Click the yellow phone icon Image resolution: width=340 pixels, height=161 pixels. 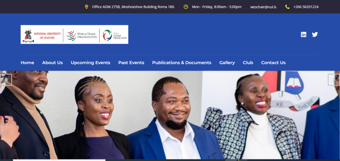tap(287, 7)
